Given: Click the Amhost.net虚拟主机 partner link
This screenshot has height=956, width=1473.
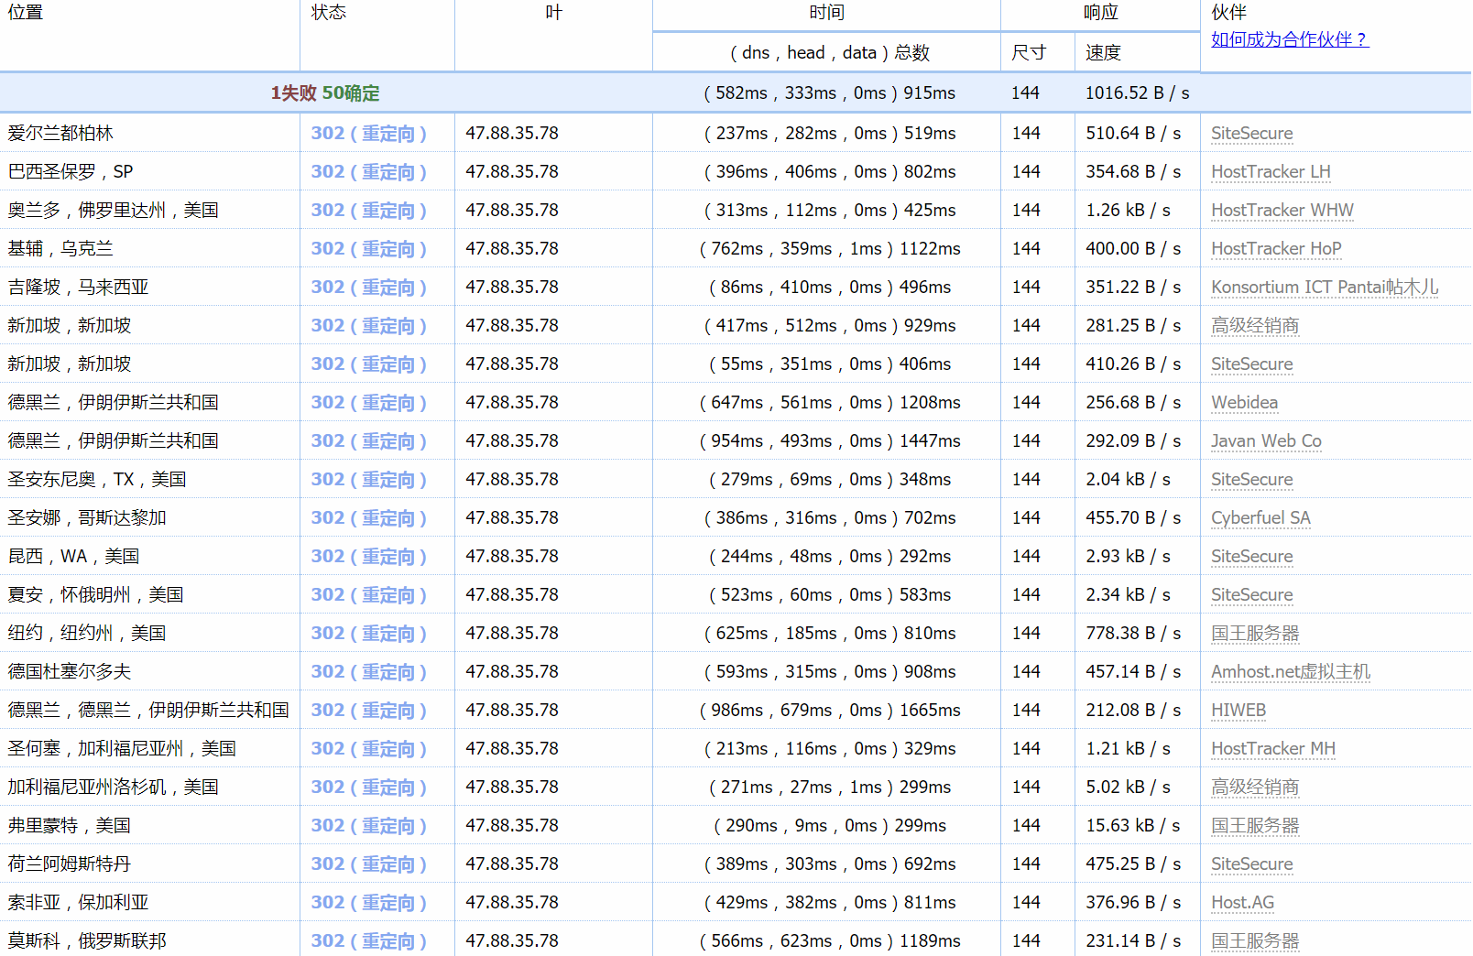Looking at the screenshot, I should [x=1290, y=672].
